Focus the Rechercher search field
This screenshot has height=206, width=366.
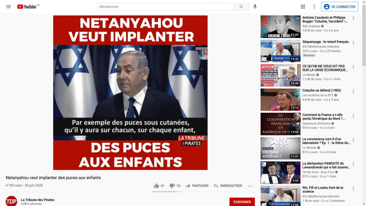[165, 7]
